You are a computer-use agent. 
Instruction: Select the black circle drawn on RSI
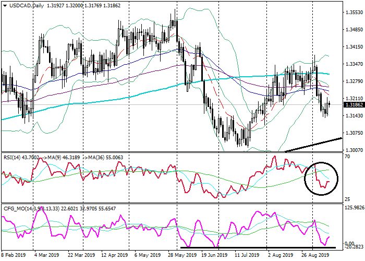pyautogui.click(x=322, y=179)
